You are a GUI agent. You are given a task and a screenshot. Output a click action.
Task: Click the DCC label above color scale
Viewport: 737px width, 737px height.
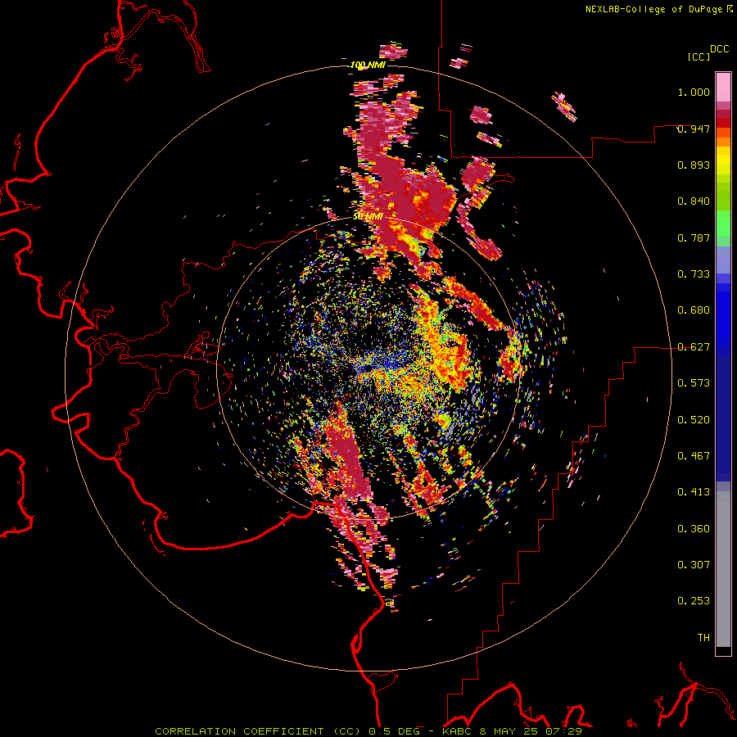point(719,49)
